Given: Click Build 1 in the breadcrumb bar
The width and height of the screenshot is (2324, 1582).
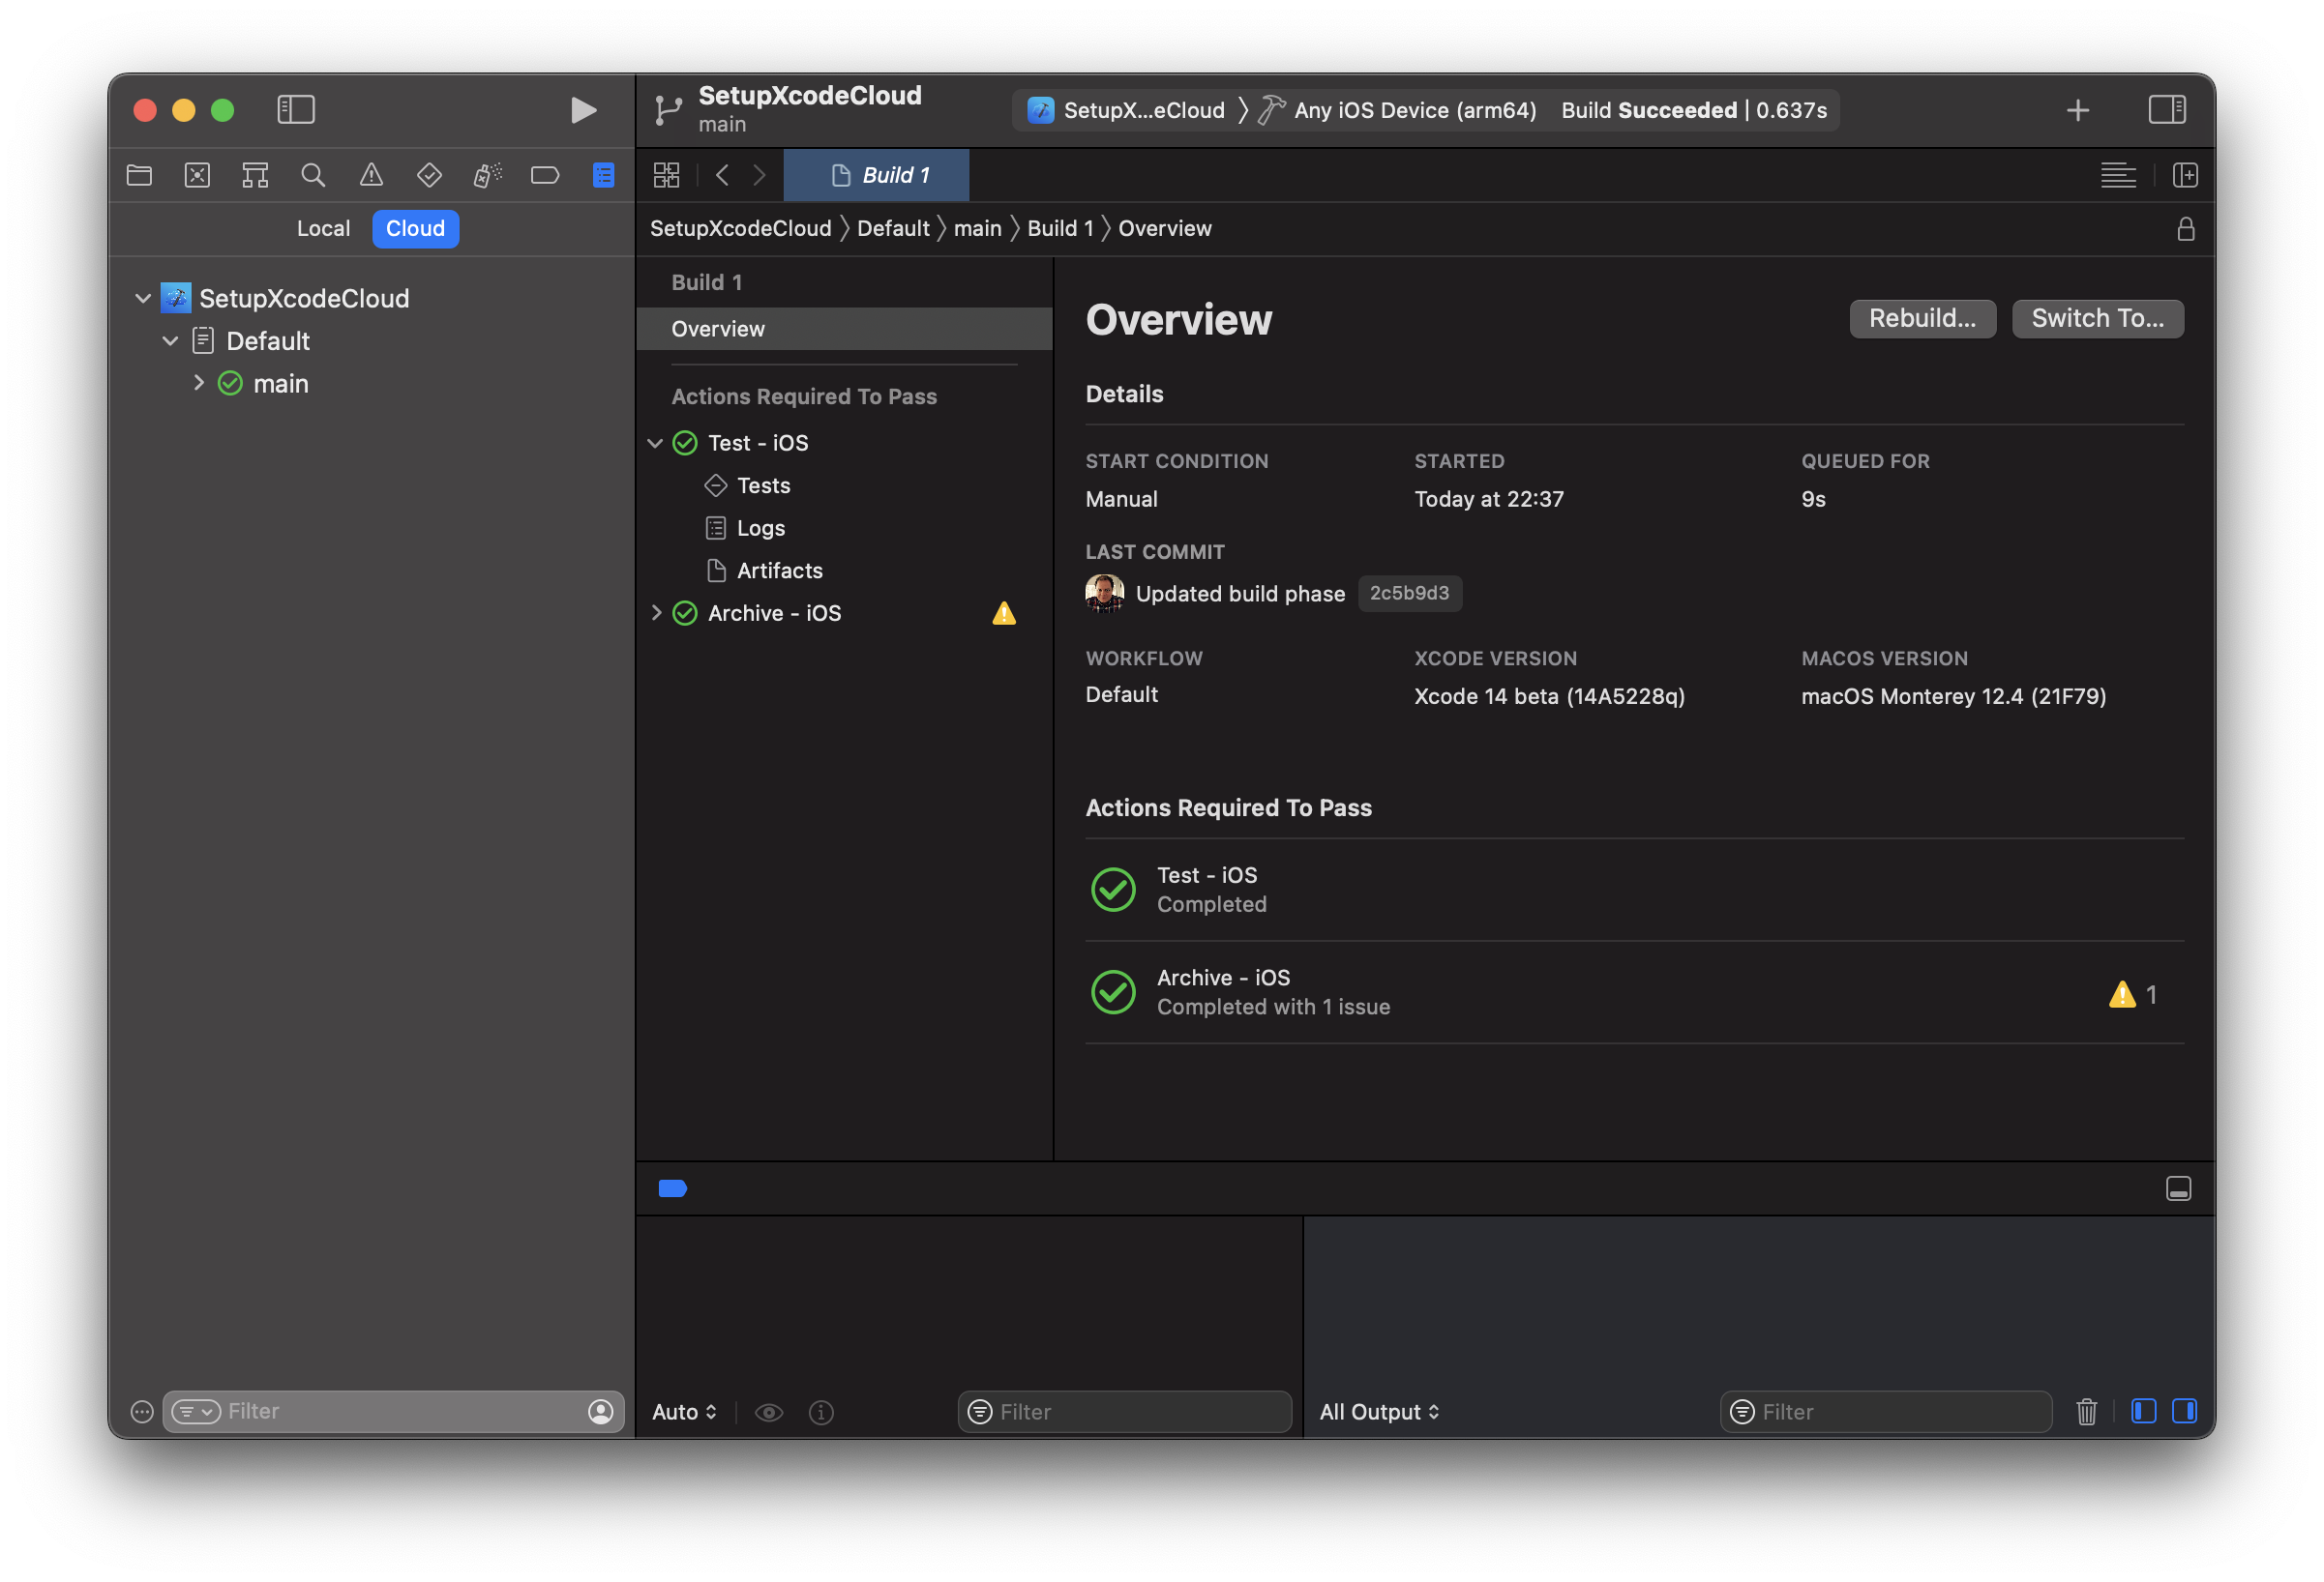Looking at the screenshot, I should click(x=1060, y=229).
